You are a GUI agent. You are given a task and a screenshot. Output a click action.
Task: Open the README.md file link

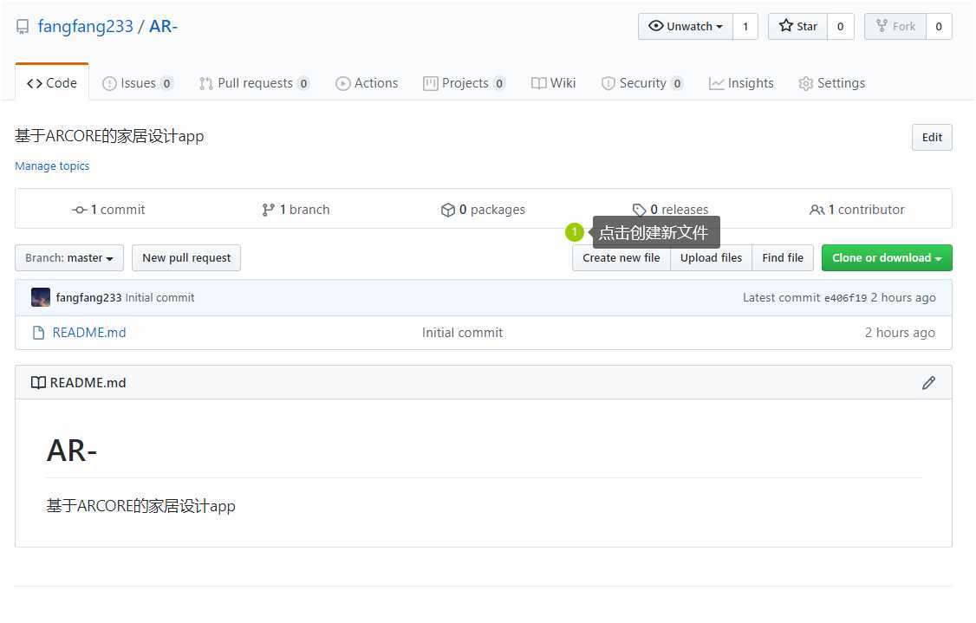89,333
